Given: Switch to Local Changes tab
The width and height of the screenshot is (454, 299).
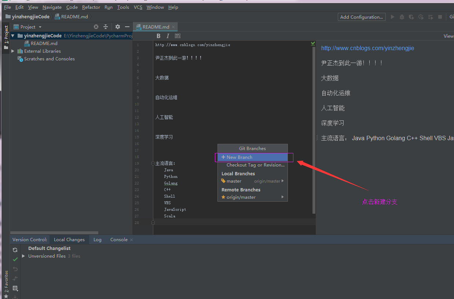Looking at the screenshot, I should point(69,240).
